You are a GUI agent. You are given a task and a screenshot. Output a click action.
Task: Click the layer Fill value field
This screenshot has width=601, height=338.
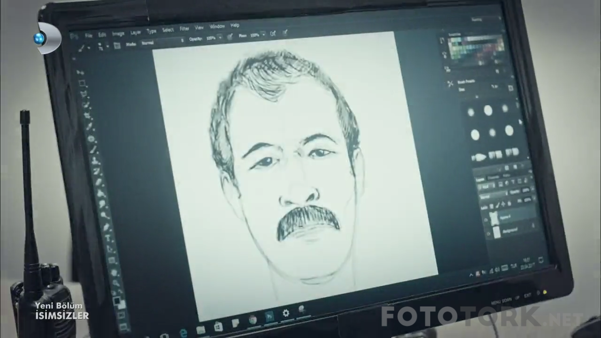(528, 200)
